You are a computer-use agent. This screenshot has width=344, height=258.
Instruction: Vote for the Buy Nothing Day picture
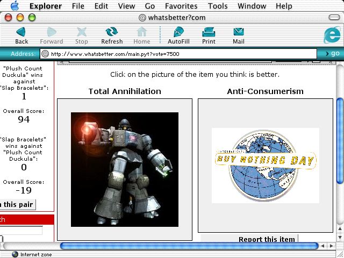tap(266, 166)
